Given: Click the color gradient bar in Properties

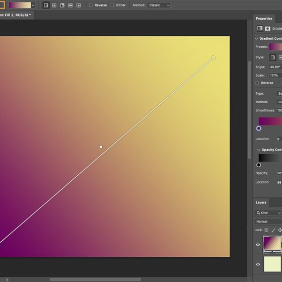Looking at the screenshot, I should coord(270,121).
